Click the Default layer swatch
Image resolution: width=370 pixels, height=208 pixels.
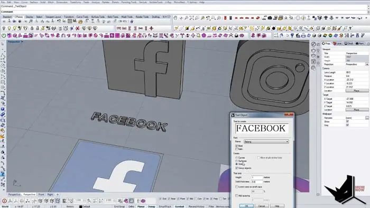[80, 206]
